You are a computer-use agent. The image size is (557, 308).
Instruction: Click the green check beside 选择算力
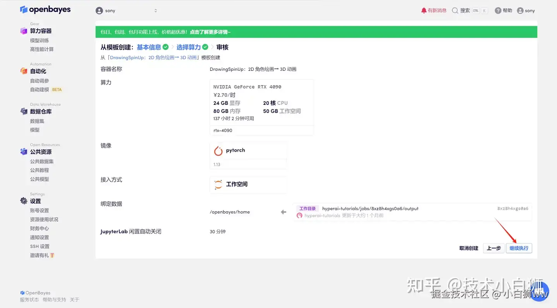tap(205, 47)
